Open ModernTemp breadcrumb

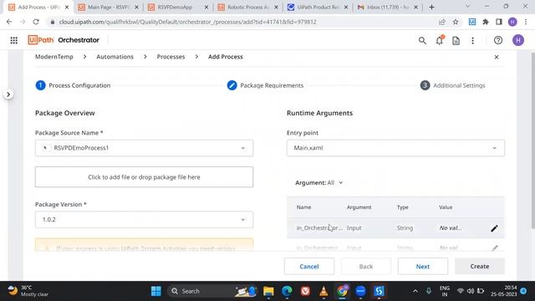(x=53, y=57)
